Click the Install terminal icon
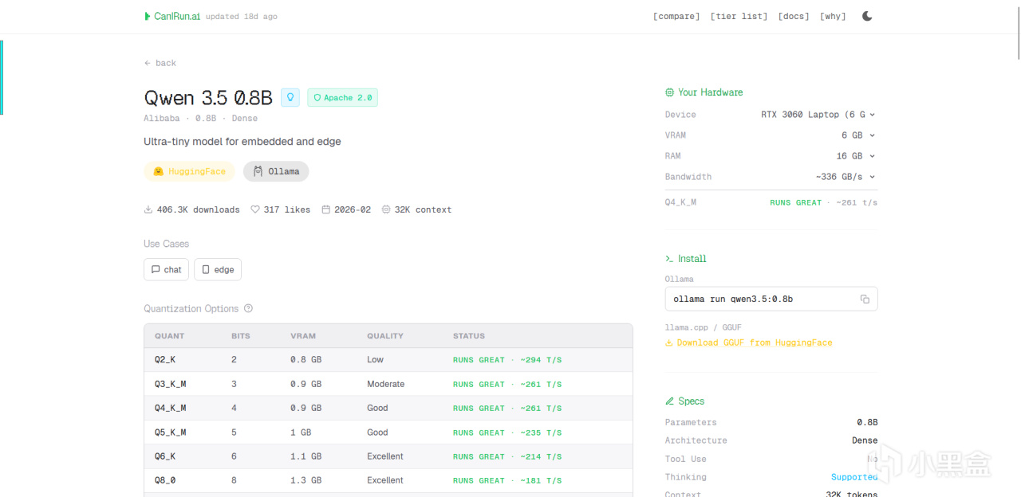1021x497 pixels. pyautogui.click(x=669, y=259)
